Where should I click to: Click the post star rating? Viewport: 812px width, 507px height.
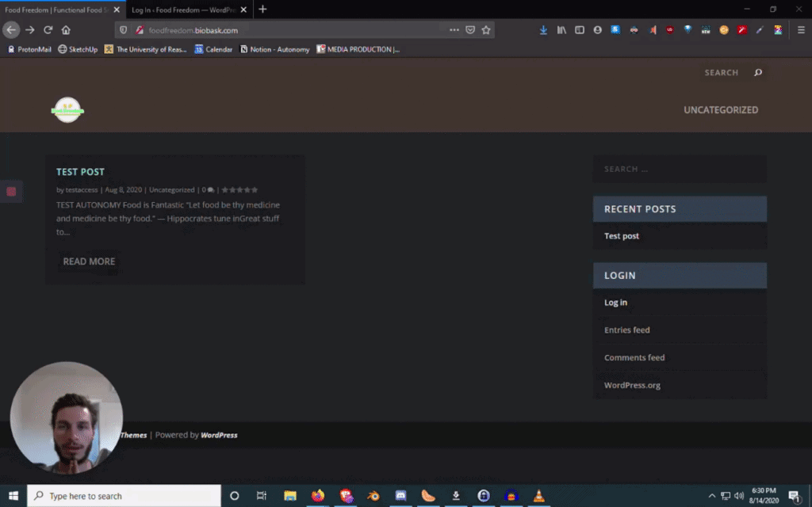coord(239,190)
